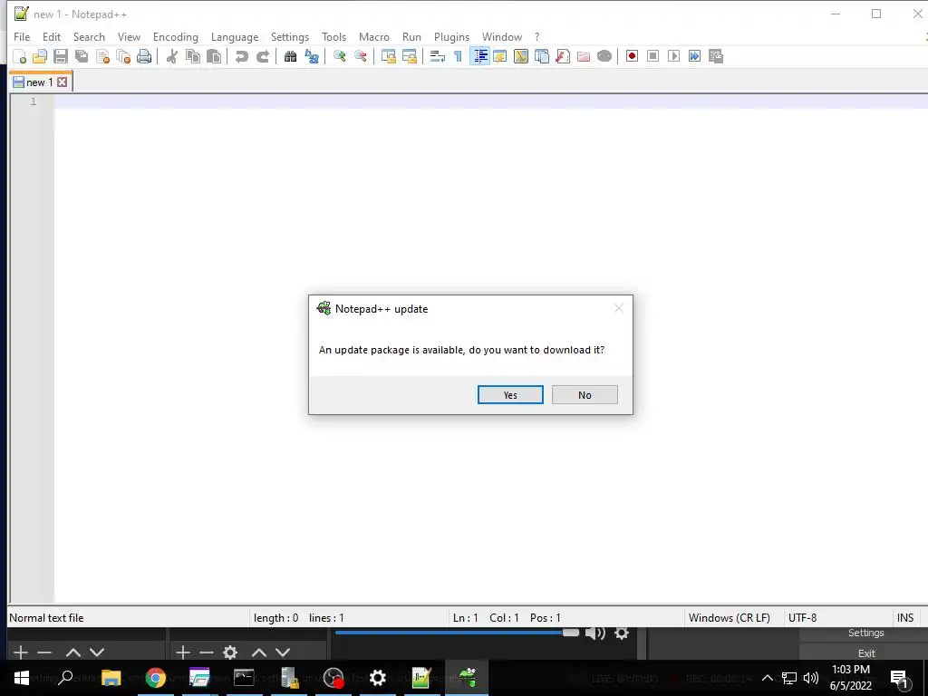Click the macro Playback icon
The width and height of the screenshot is (928, 696).
(673, 56)
